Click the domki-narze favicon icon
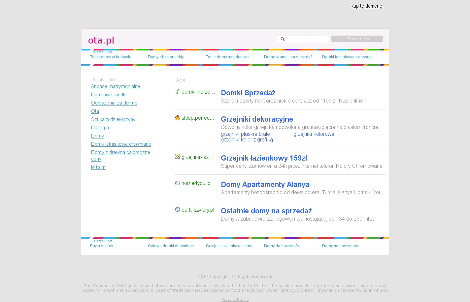The width and height of the screenshot is (470, 302). (x=177, y=92)
